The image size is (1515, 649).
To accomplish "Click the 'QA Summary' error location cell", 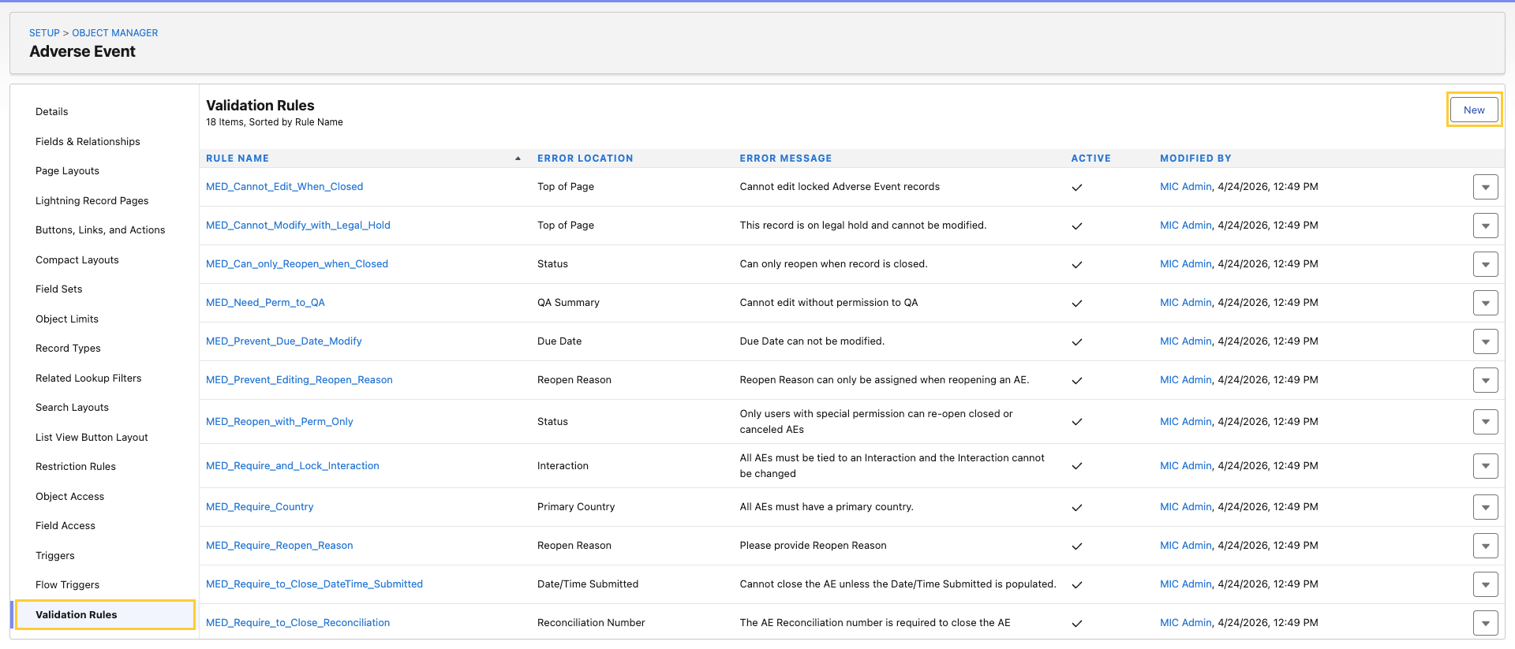I will [x=568, y=303].
